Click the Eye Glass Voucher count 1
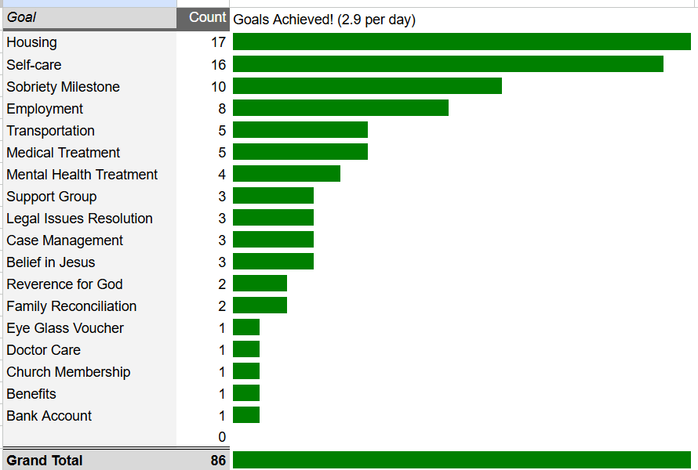 point(222,328)
